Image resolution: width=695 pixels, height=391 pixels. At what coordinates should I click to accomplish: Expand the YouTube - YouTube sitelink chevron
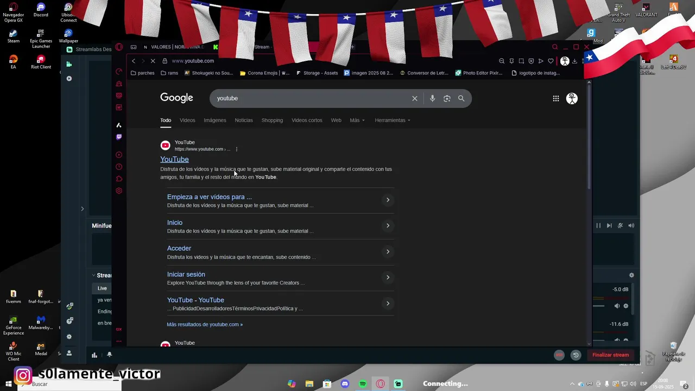[x=388, y=303]
